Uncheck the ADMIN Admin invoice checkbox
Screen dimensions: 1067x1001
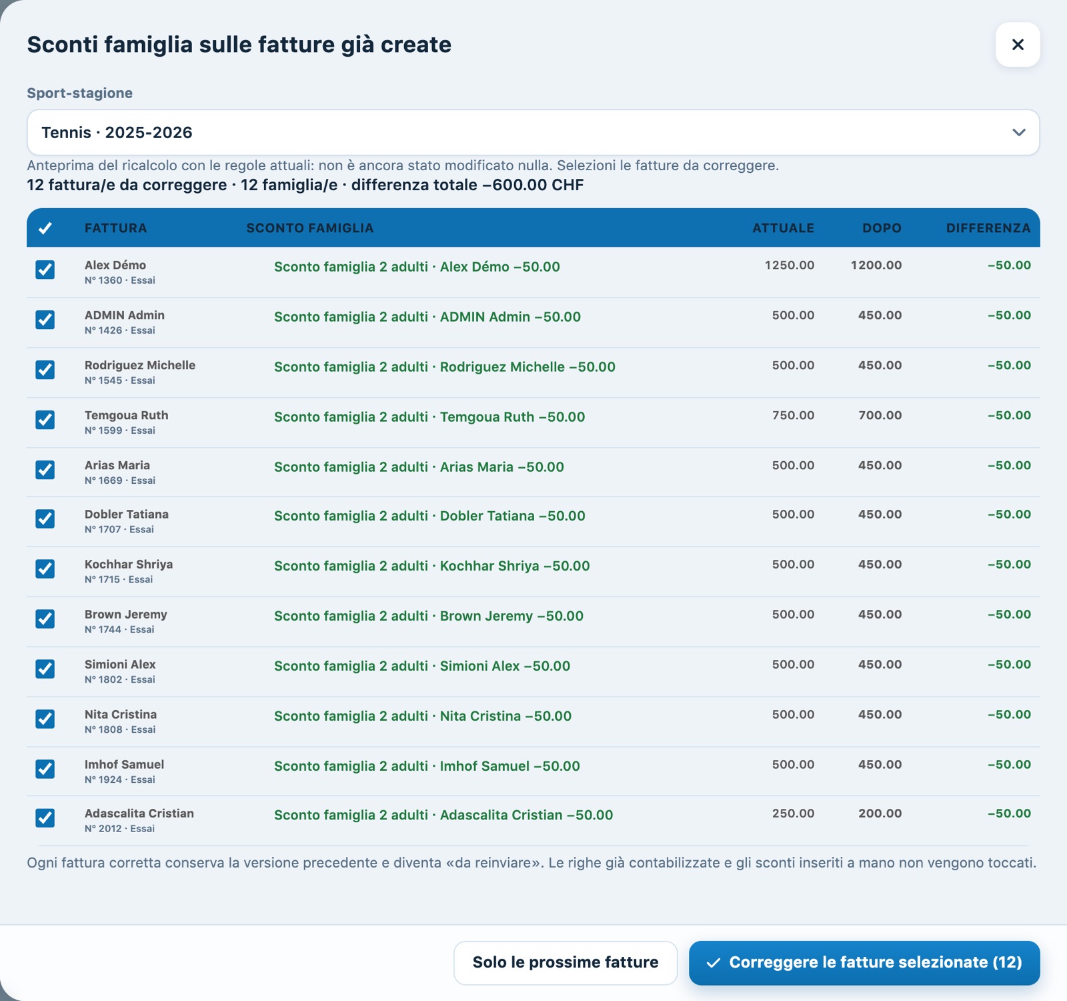click(45, 320)
